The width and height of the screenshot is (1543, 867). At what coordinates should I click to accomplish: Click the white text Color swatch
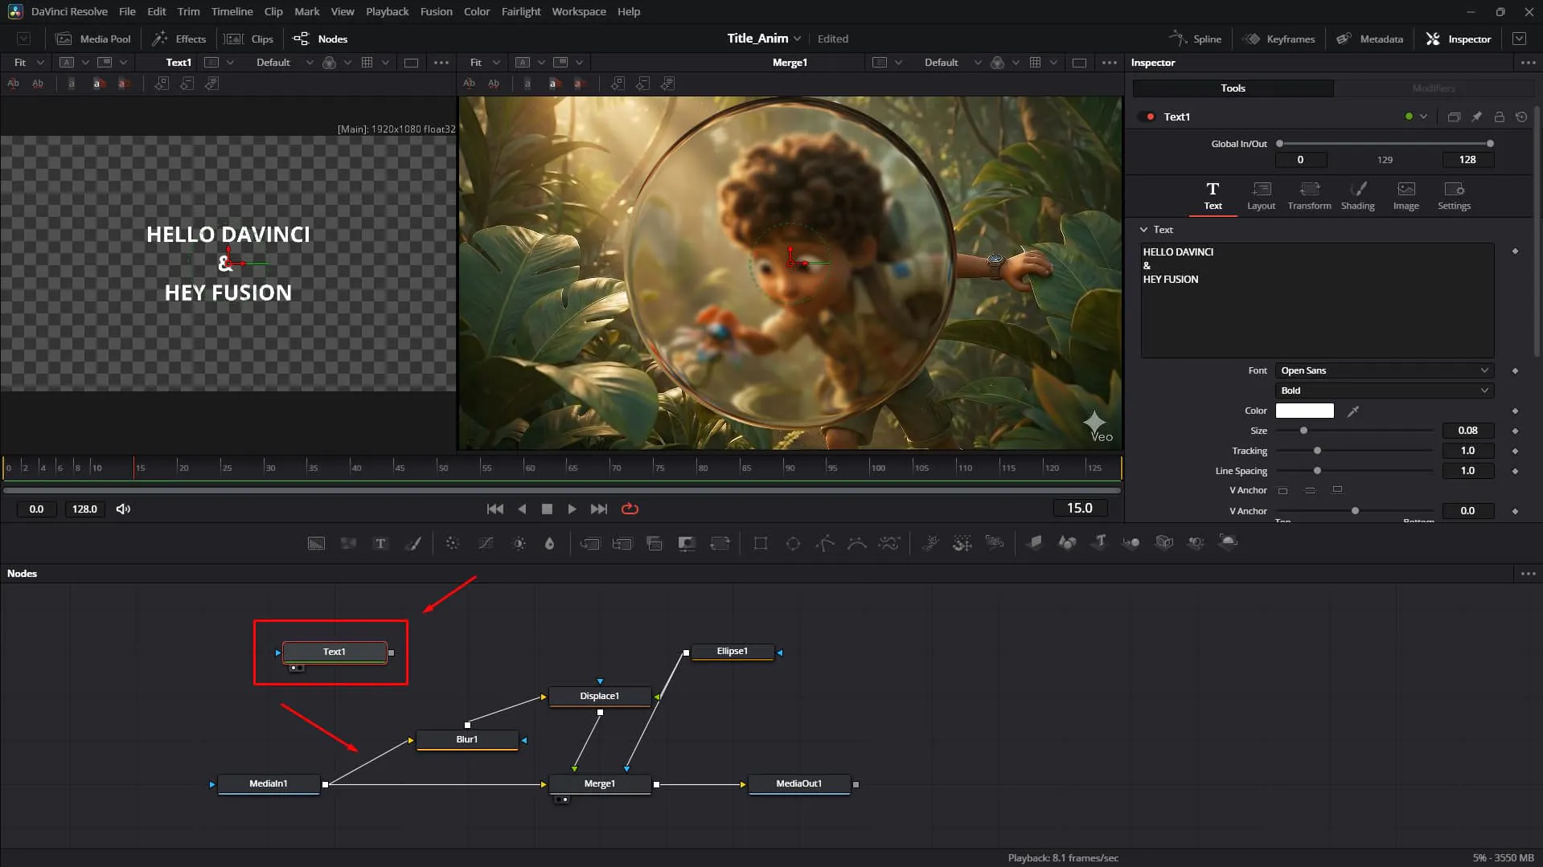pos(1304,411)
